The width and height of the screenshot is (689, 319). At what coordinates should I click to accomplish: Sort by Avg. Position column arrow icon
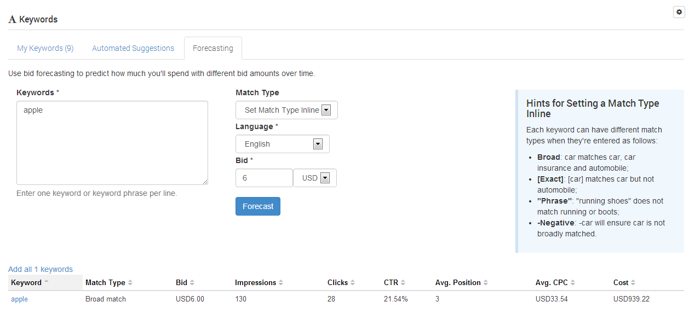[x=486, y=283]
